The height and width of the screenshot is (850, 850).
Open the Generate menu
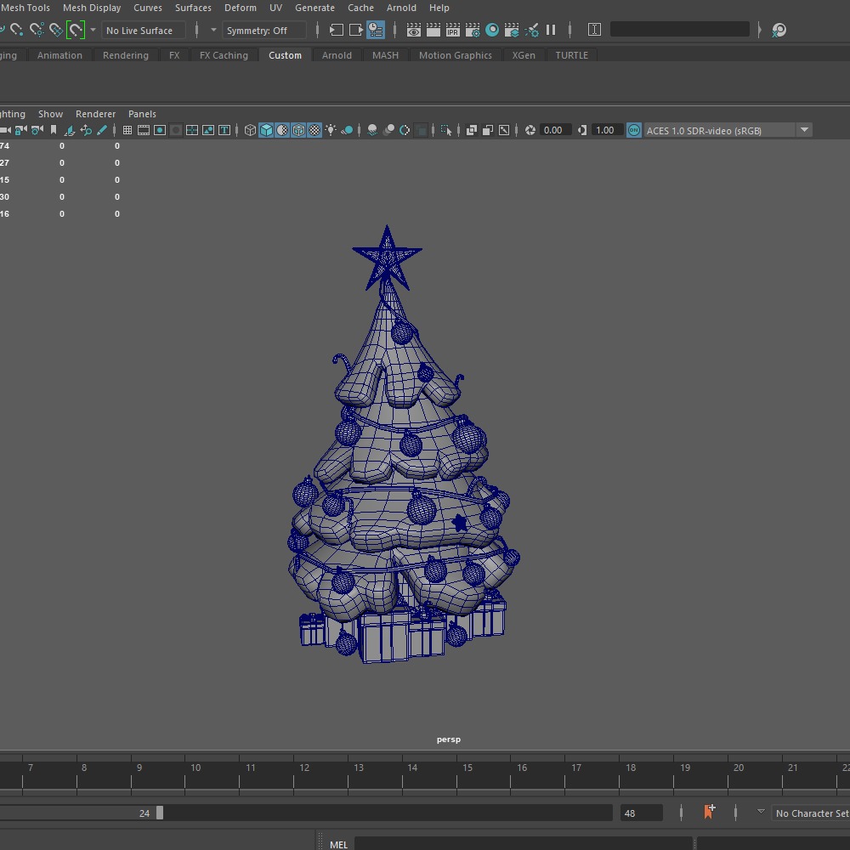pos(314,8)
